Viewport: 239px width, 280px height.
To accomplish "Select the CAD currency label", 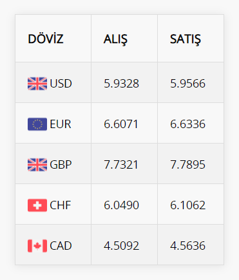I will coord(61,246).
